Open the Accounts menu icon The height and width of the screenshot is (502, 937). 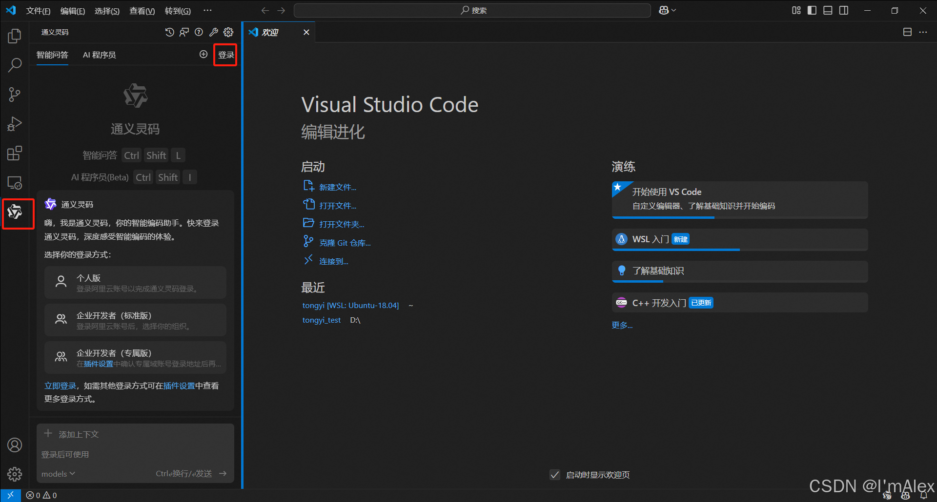[x=15, y=445]
